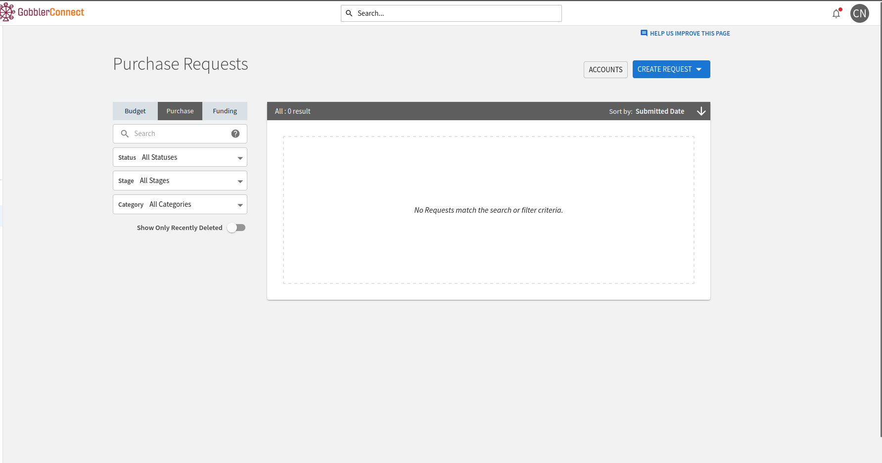Click the Purchase Requests heading

tap(181, 64)
